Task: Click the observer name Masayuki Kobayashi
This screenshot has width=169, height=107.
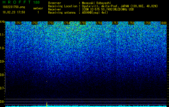Action: [x=96, y=3]
